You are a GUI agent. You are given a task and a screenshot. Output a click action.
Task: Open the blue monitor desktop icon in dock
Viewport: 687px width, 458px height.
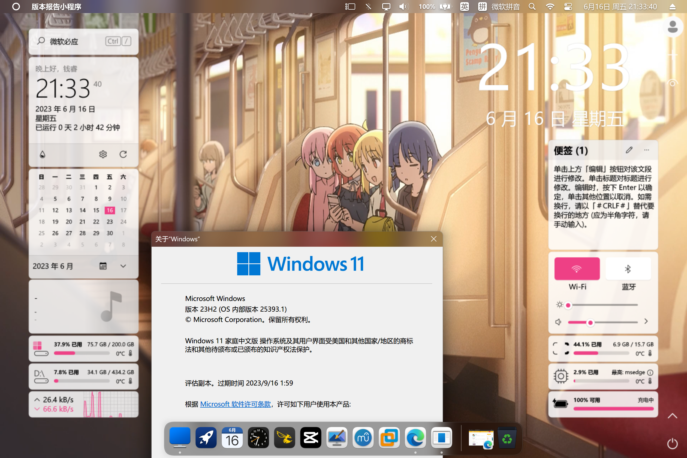(180, 438)
